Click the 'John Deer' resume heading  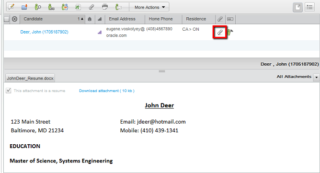160,105
